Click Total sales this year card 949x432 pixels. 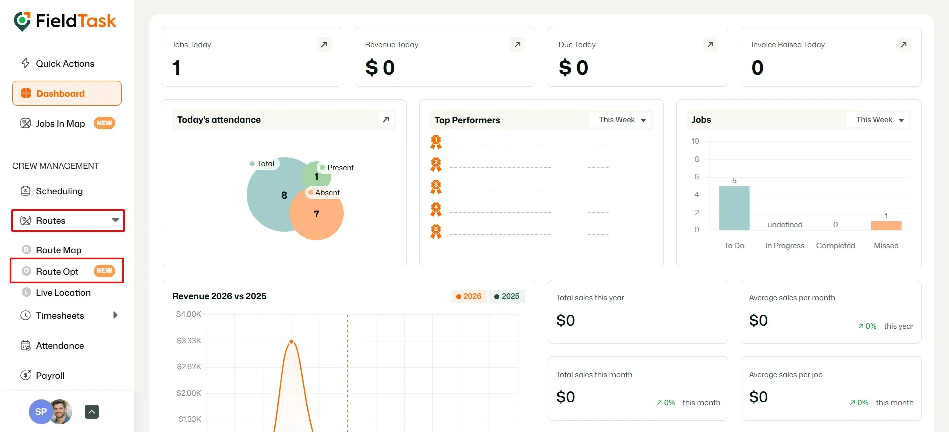click(x=637, y=312)
